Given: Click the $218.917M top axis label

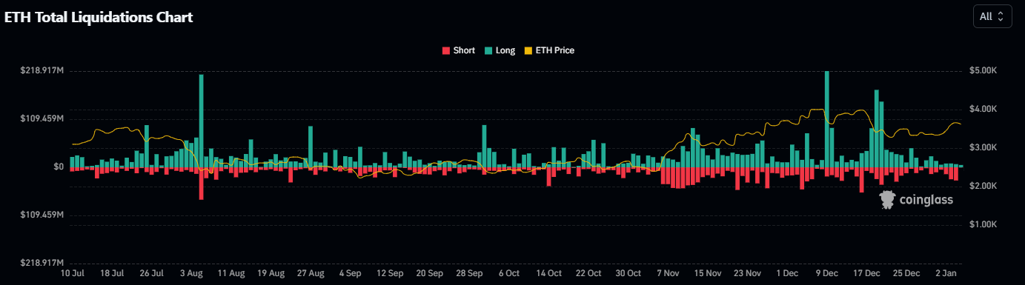Looking at the screenshot, I should 43,70.
